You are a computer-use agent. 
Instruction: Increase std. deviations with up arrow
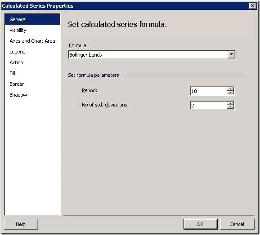tap(230, 103)
